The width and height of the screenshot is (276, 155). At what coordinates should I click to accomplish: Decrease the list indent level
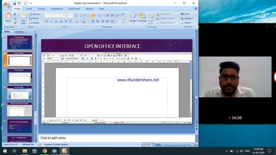tap(107, 15)
